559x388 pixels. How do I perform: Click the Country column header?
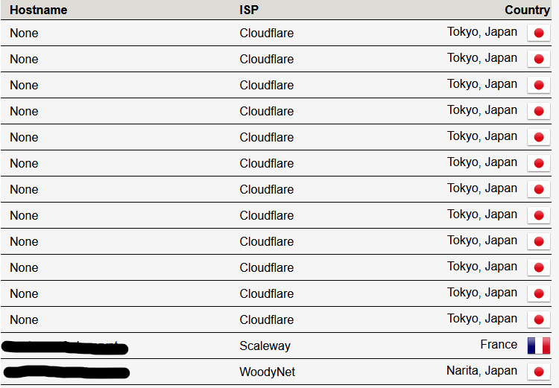527,10
